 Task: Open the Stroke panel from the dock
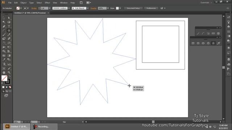tap(229, 31)
